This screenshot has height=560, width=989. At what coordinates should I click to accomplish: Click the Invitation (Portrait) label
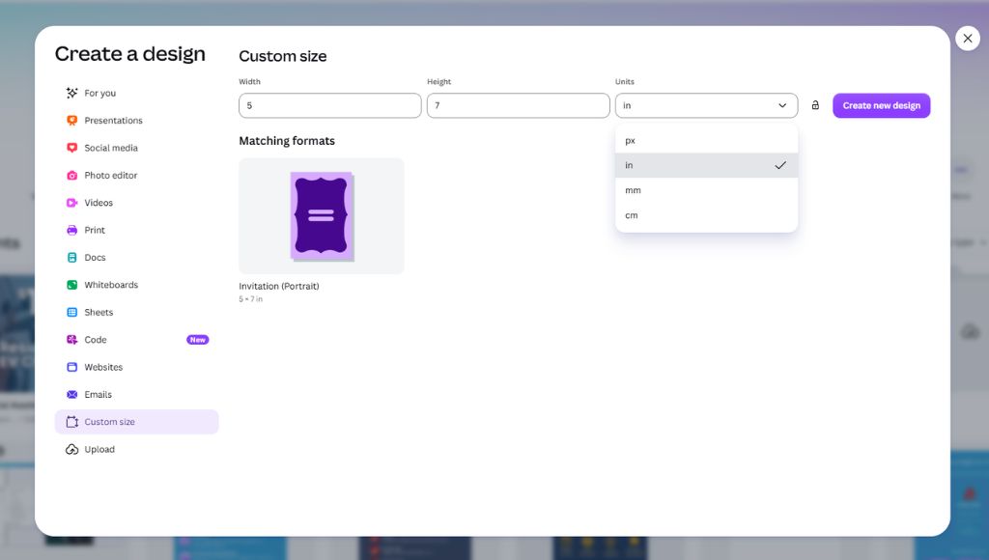[x=279, y=287]
